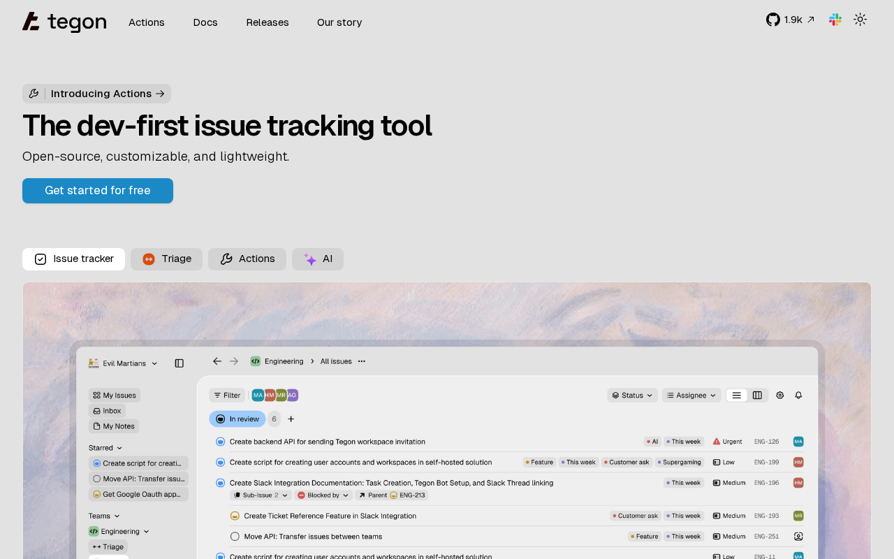The width and height of the screenshot is (894, 559).
Task: Open the Our story page
Action: (339, 22)
